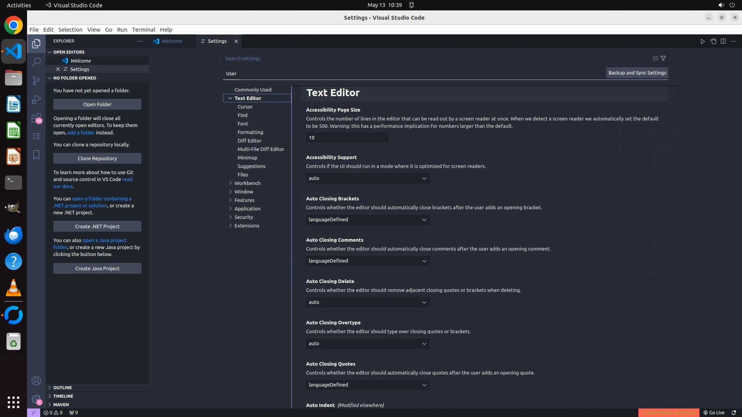The height and width of the screenshot is (417, 742).
Task: Expand the OUTLINE panel section
Action: [63, 388]
